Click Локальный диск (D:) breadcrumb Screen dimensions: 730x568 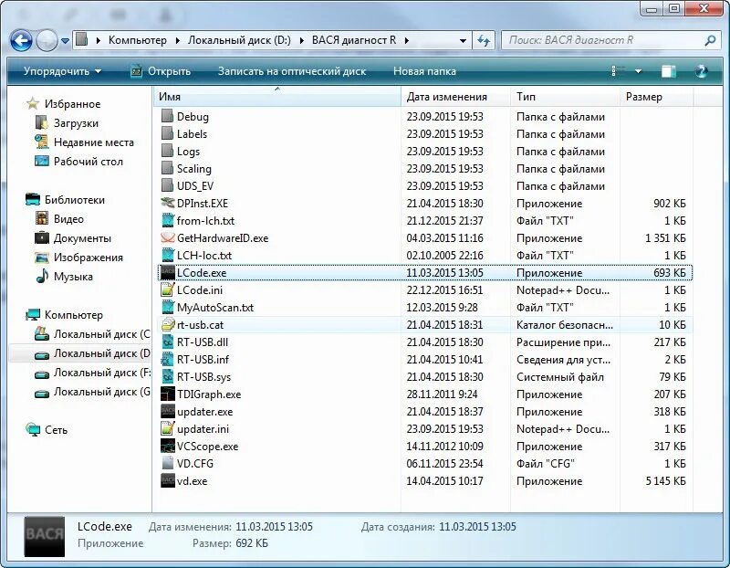pyautogui.click(x=239, y=40)
